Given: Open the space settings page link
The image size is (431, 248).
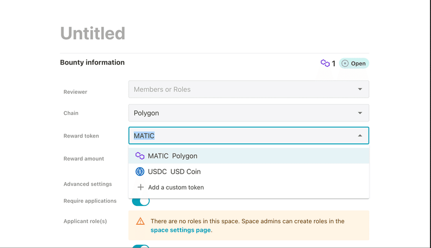Looking at the screenshot, I should (x=180, y=230).
